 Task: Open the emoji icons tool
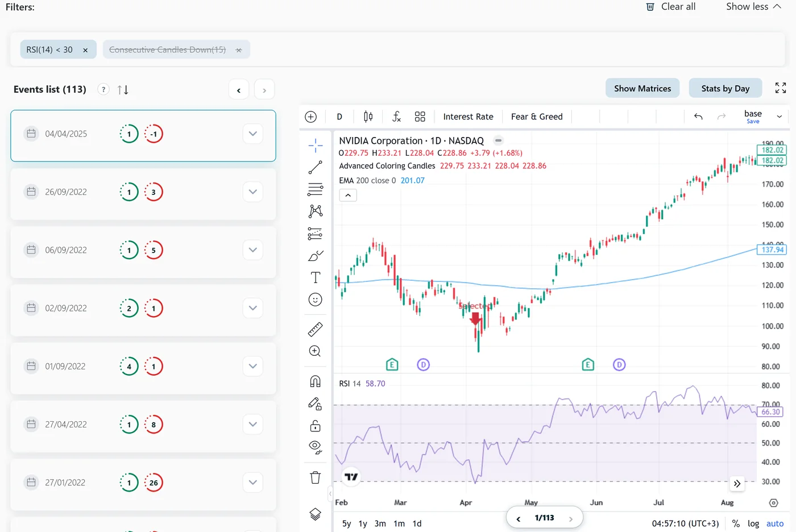click(316, 300)
